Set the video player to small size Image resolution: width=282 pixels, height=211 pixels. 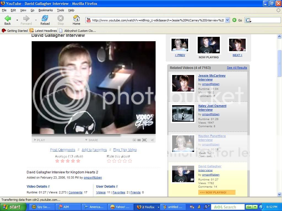(x=134, y=140)
